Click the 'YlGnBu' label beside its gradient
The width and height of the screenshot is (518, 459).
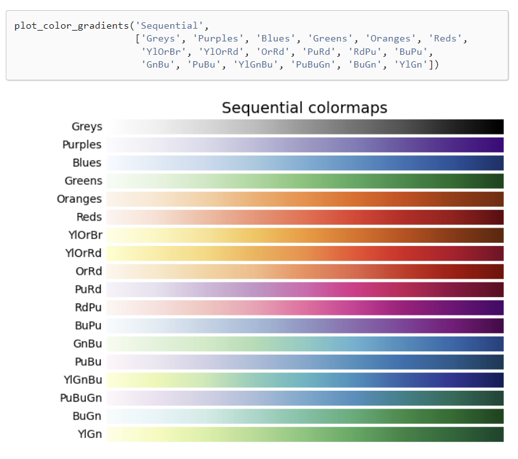83,380
